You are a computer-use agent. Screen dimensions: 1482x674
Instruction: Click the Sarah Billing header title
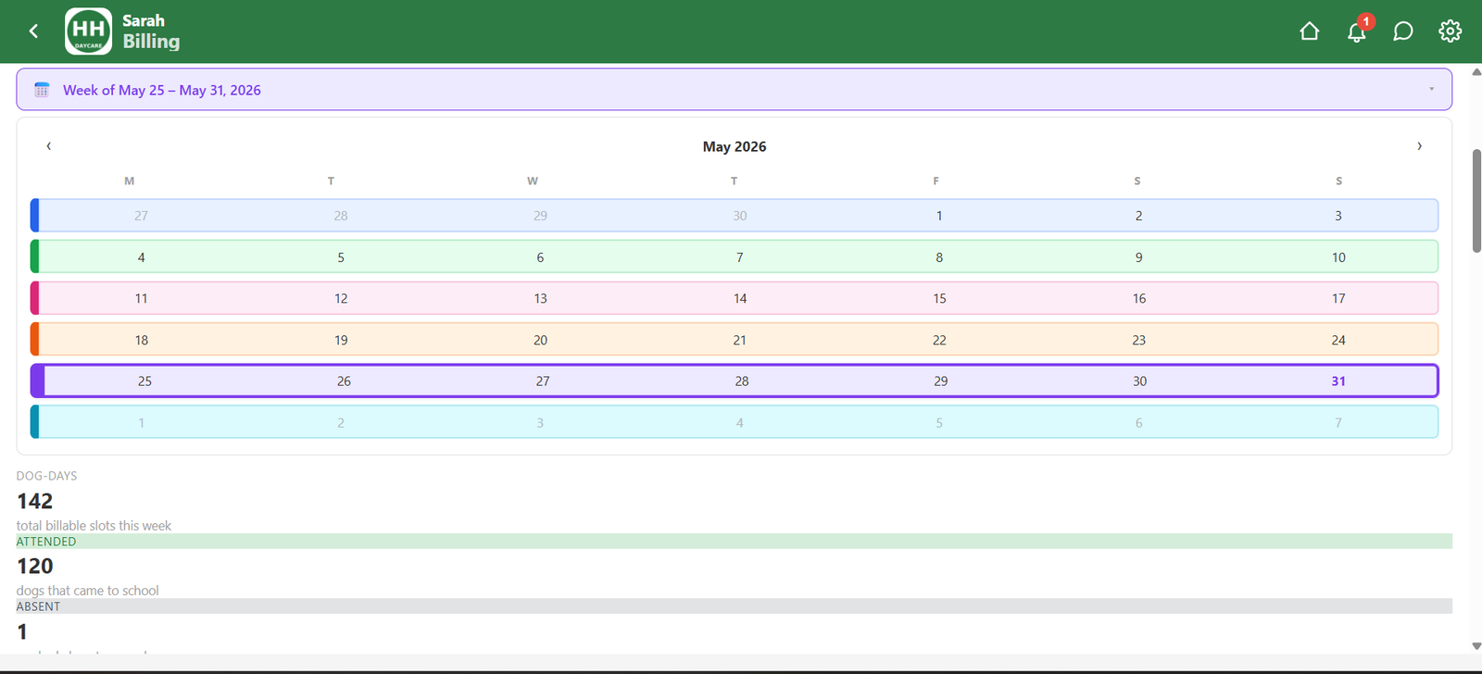click(x=151, y=31)
